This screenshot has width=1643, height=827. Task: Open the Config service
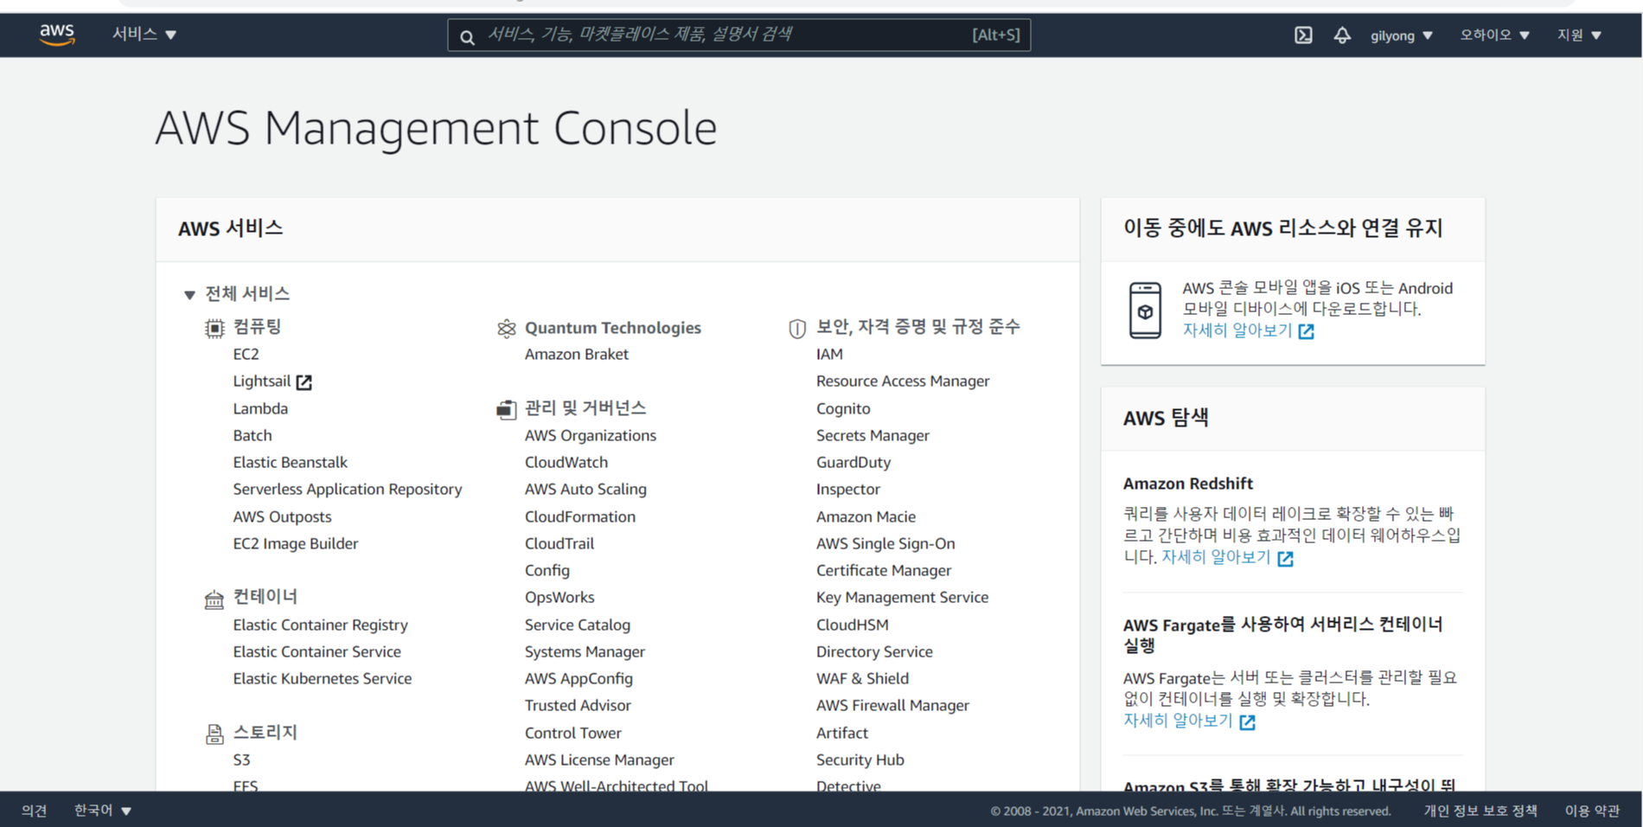point(547,571)
